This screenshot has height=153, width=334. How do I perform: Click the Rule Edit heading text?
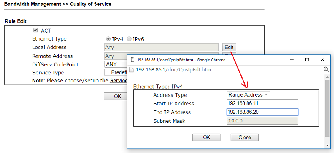click(15, 21)
